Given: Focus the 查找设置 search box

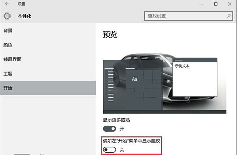Looking at the screenshot, I should [x=189, y=16].
